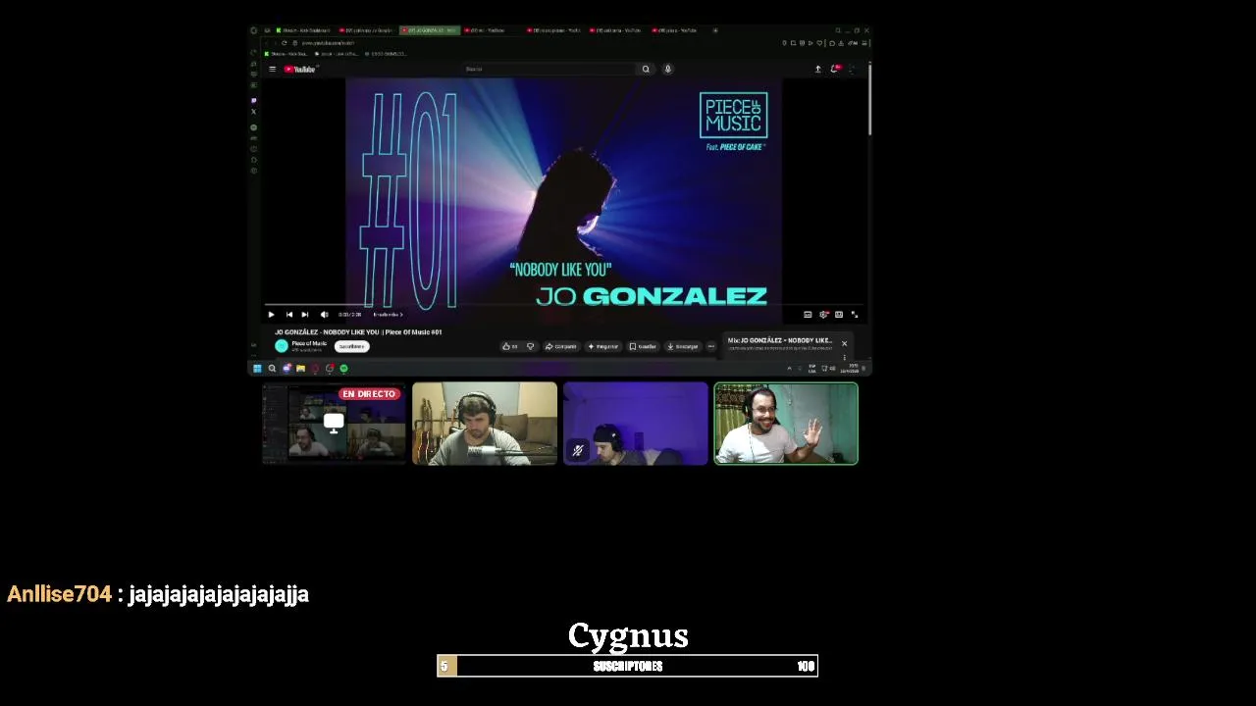This screenshot has height=706, width=1256.
Task: Switch to the Kick Dashboard browser tab
Action: click(x=303, y=30)
